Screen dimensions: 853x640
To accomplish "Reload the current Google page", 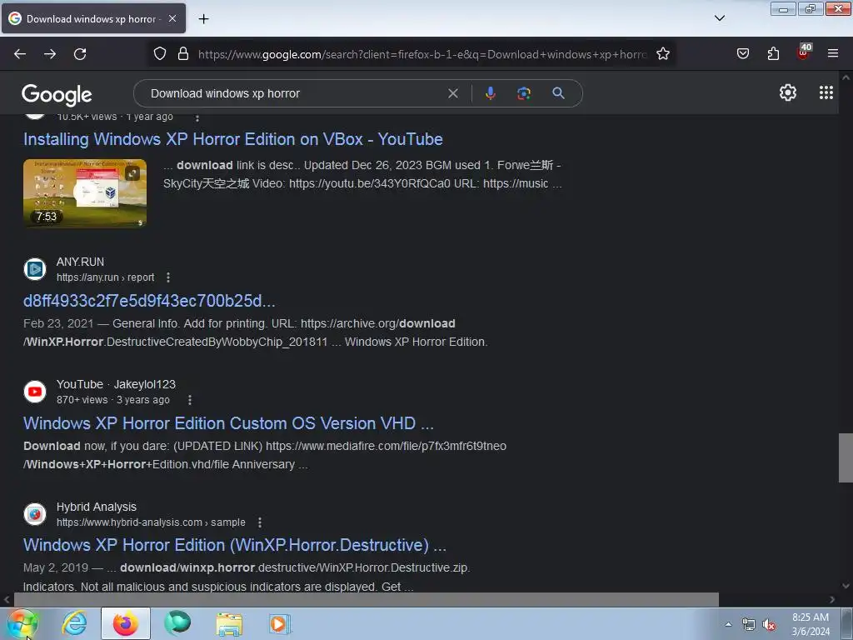I will (80, 54).
